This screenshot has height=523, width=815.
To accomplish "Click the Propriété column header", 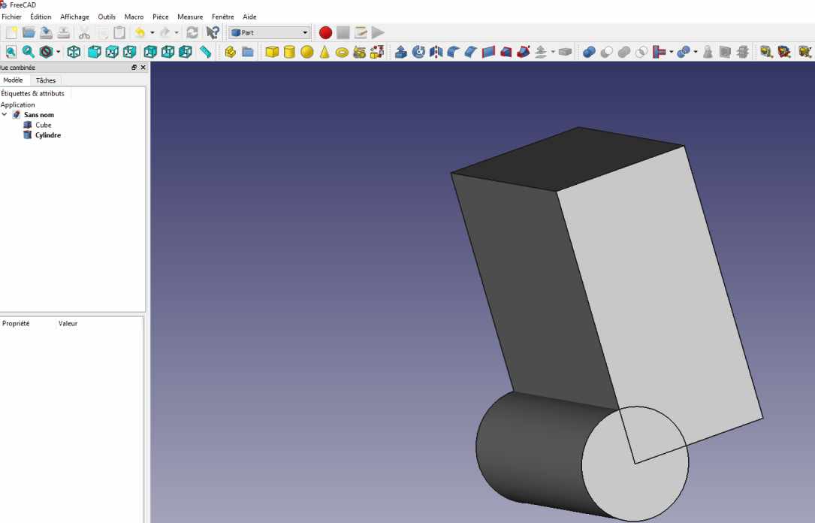I will coord(16,323).
